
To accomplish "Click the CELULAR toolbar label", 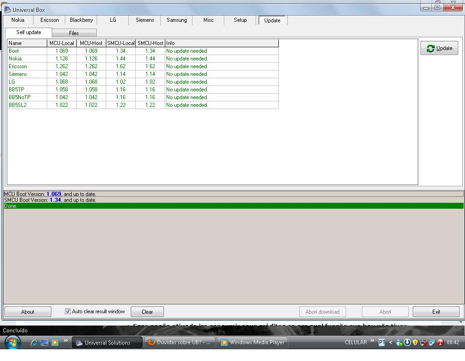I will click(356, 342).
